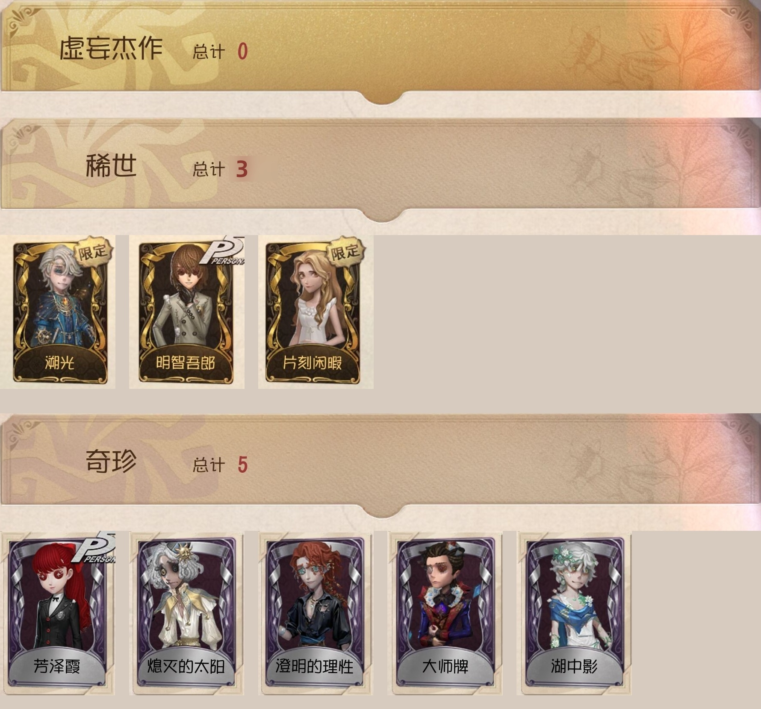Click the 湖中影 name label
This screenshot has height=709, width=761.
click(574, 666)
